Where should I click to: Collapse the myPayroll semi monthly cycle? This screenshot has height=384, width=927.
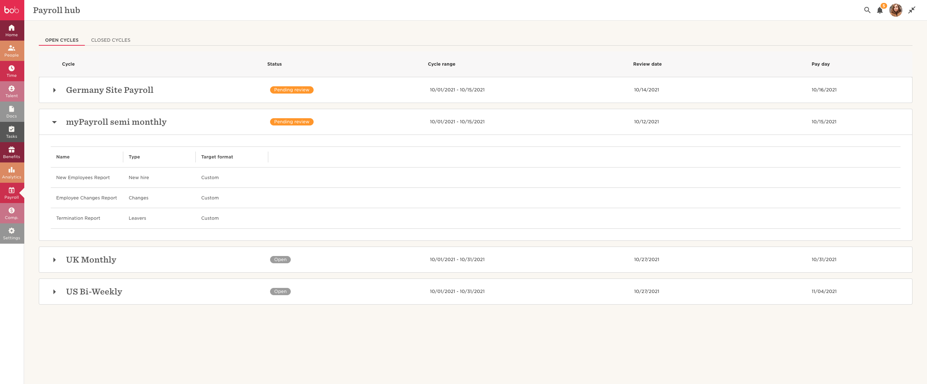tap(54, 122)
